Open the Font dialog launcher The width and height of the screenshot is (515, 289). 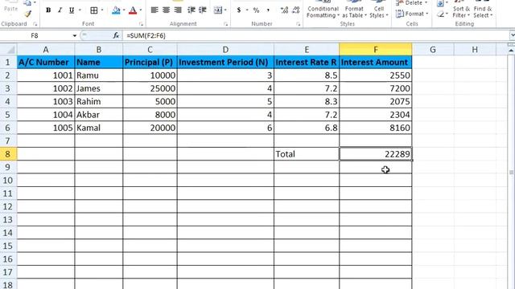(141, 24)
